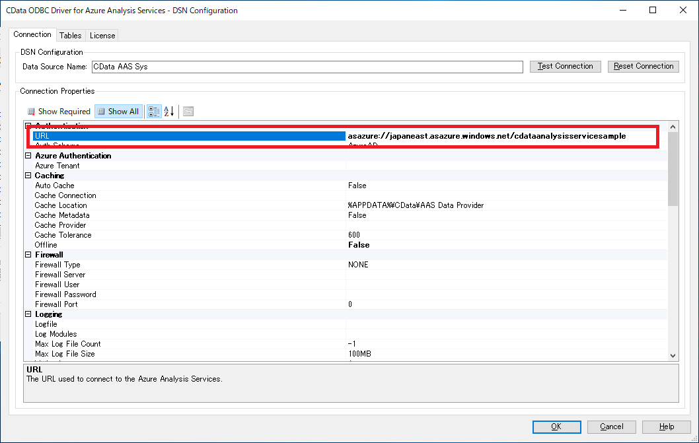Select the Cache Metadata property
This screenshot has height=443, width=699.
point(62,215)
